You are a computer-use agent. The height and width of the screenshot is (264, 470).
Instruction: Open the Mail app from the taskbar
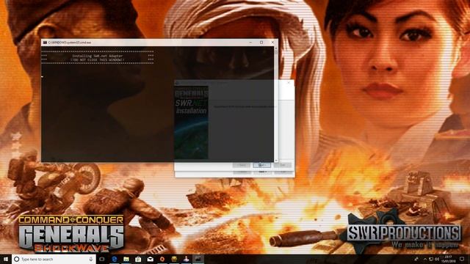point(150,259)
